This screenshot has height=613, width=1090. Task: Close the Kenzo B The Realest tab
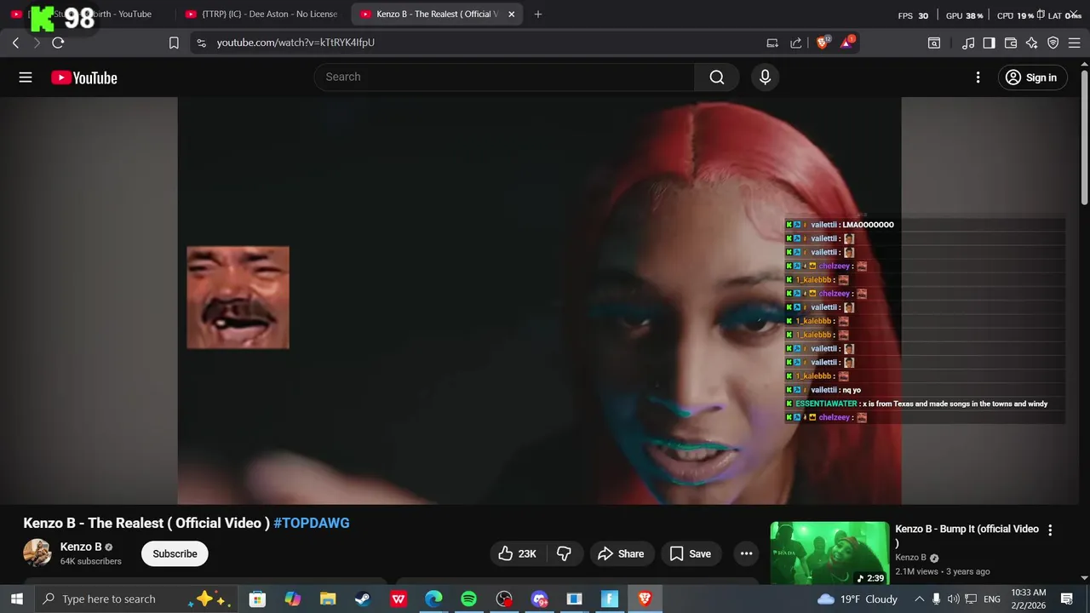point(511,14)
